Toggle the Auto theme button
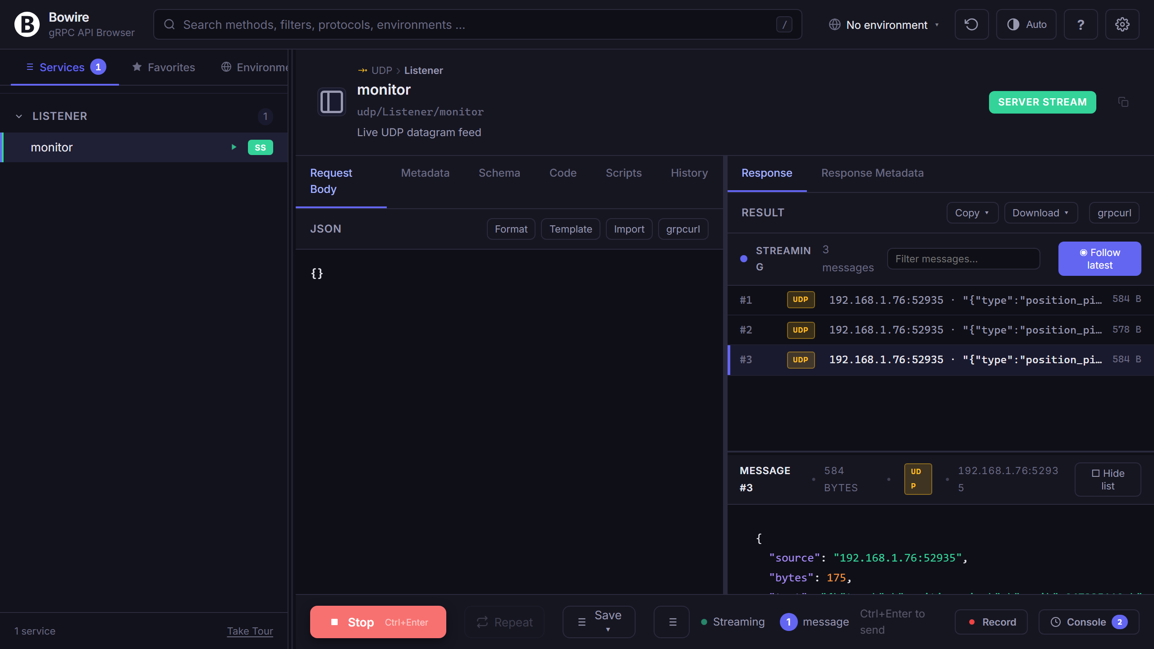Viewport: 1154px width, 649px height. (x=1026, y=24)
